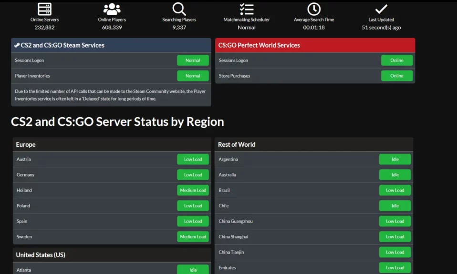457x274 pixels.
Task: Click the Player Inventories label
Action: click(x=32, y=76)
